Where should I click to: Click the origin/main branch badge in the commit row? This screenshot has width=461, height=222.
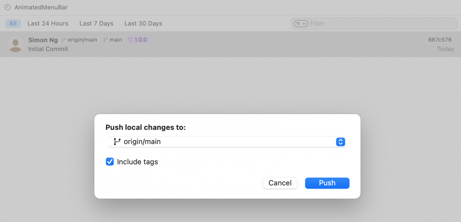79,40
